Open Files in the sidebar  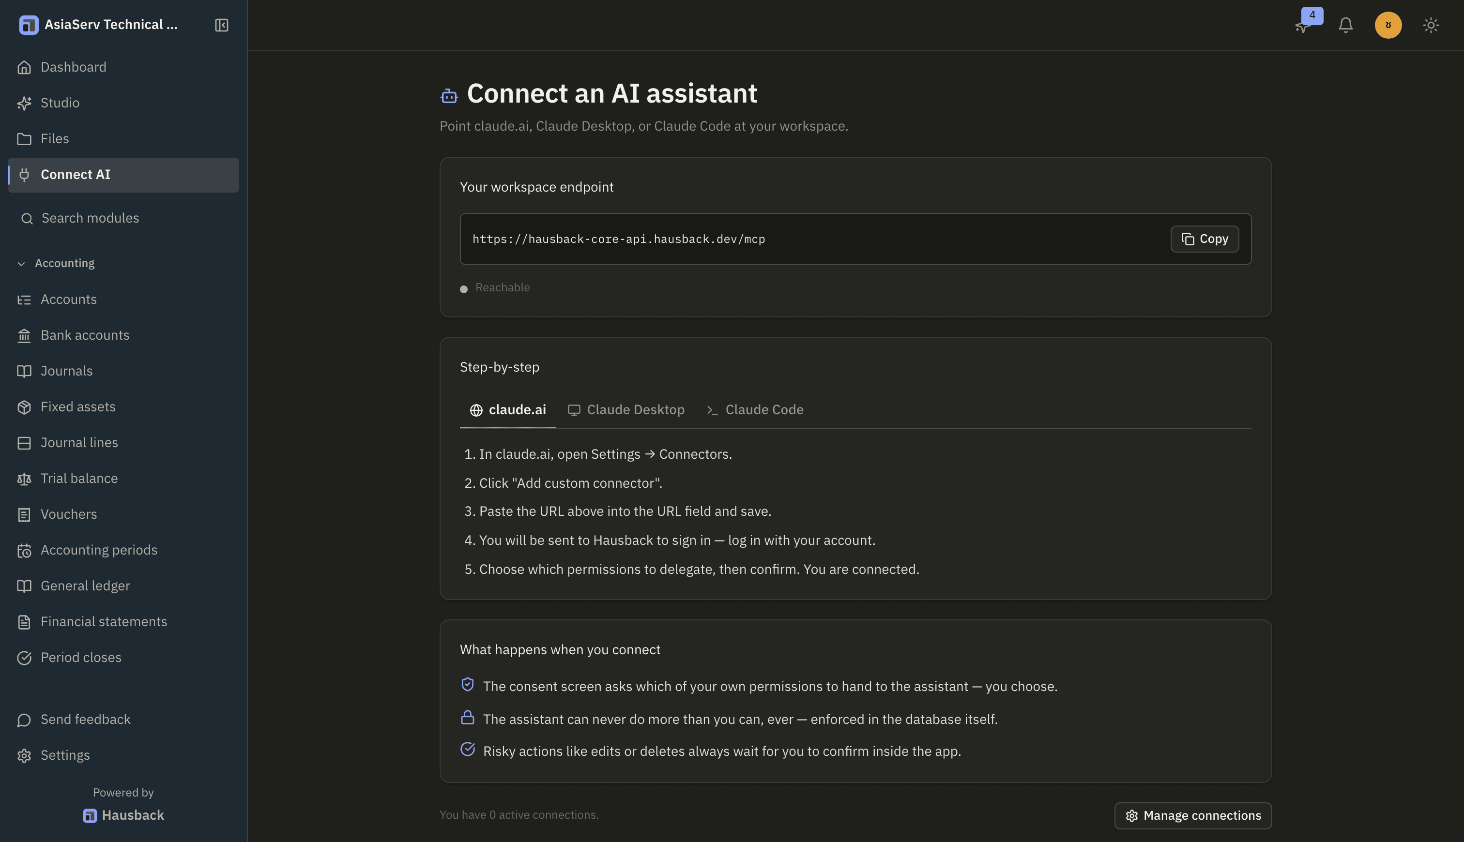pyautogui.click(x=123, y=139)
